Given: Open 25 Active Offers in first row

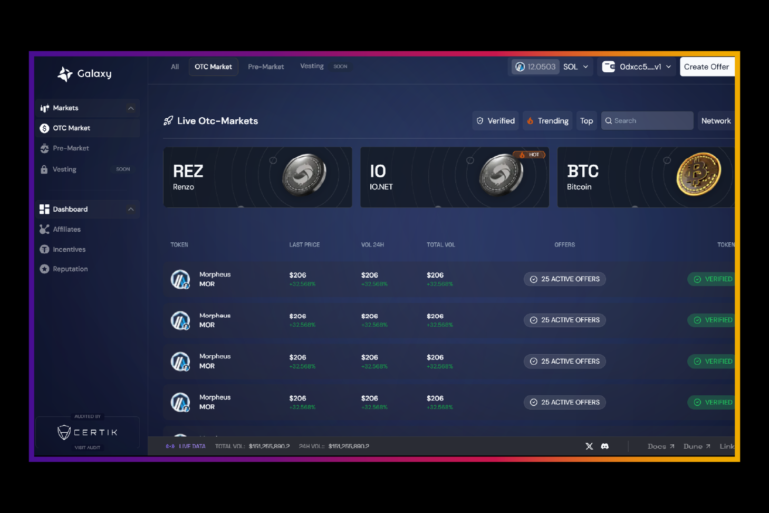Looking at the screenshot, I should [x=565, y=279].
